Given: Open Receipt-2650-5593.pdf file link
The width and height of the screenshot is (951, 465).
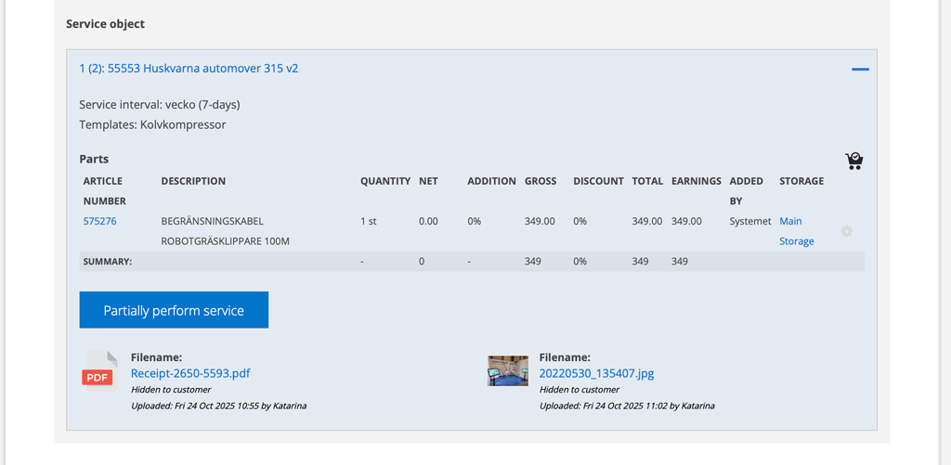Looking at the screenshot, I should tap(190, 373).
